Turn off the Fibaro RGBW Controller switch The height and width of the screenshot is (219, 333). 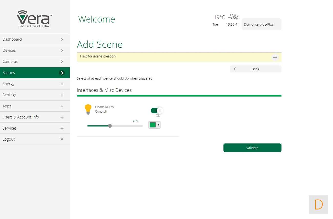click(x=157, y=111)
